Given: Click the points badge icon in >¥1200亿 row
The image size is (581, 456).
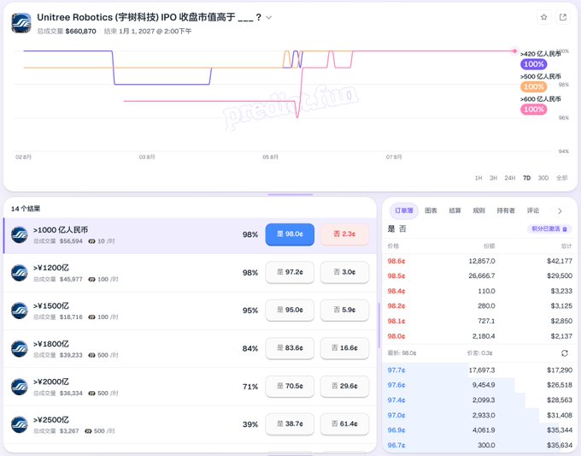Looking at the screenshot, I should (91, 280).
